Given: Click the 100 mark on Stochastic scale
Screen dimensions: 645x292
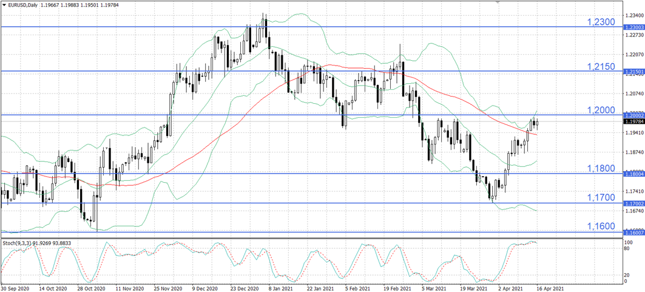Looking at the screenshot, I should click(629, 243).
